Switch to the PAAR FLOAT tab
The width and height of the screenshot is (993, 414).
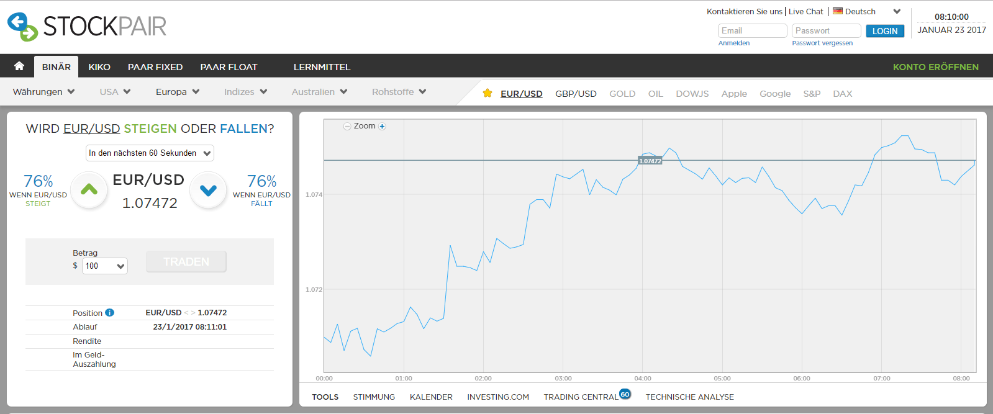pyautogui.click(x=229, y=67)
